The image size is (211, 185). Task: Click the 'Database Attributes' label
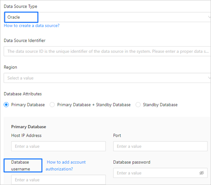point(23,94)
